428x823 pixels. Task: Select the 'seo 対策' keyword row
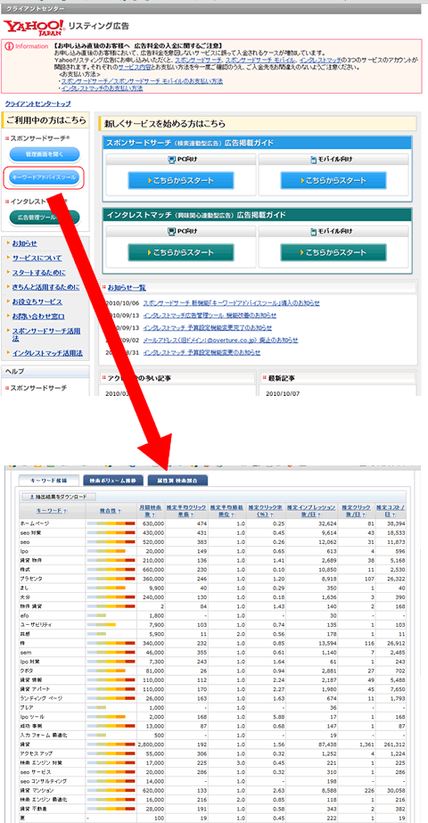coord(213,532)
